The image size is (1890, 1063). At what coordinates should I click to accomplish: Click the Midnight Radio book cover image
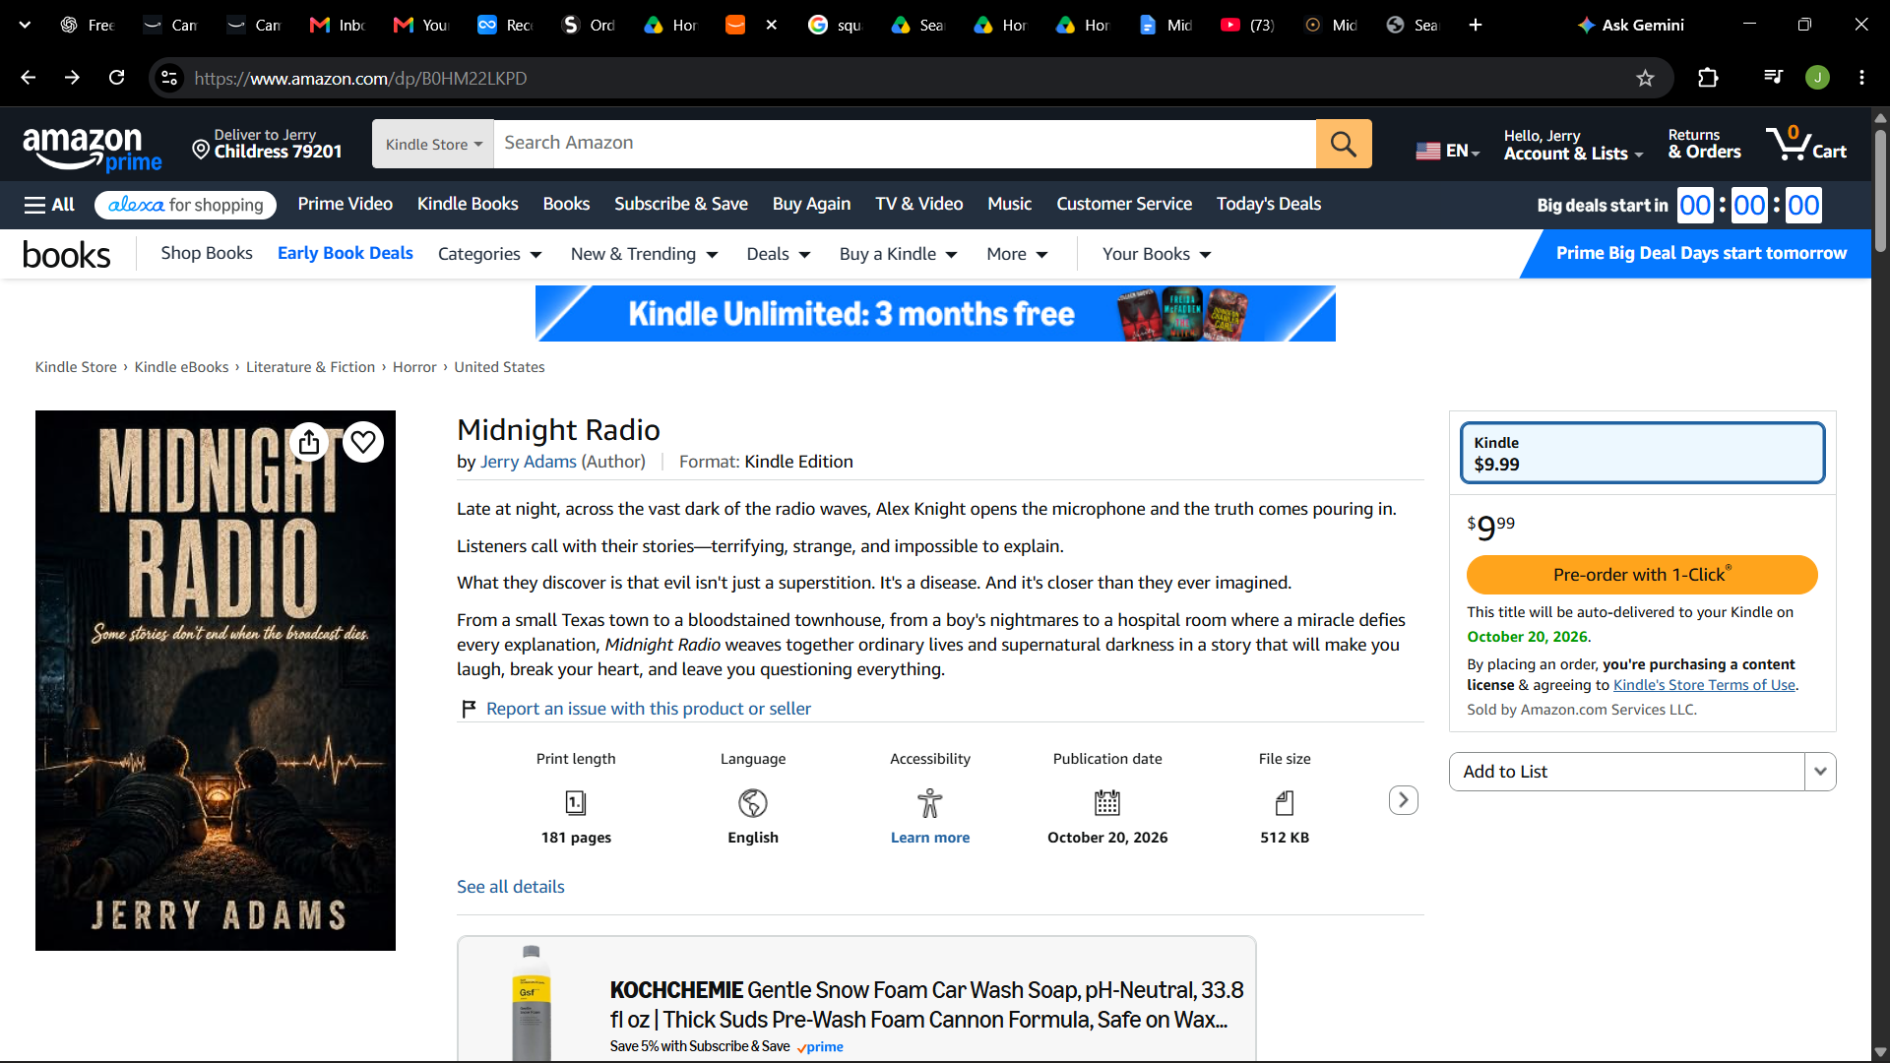pos(216,680)
